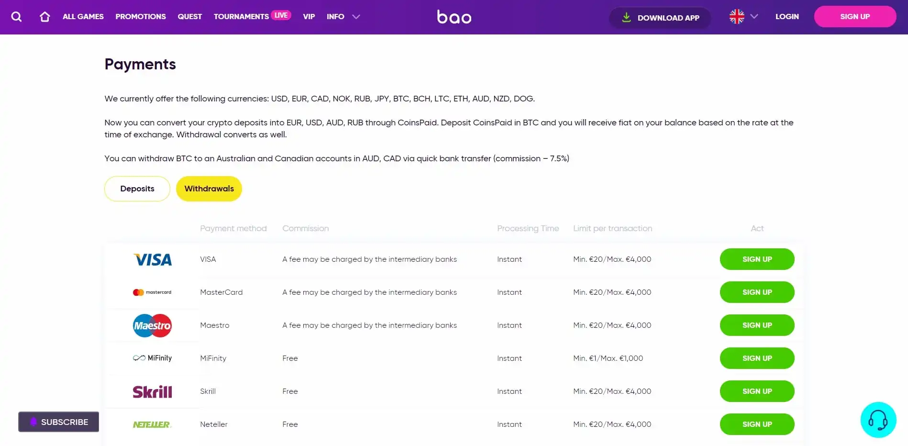Image resolution: width=908 pixels, height=446 pixels.
Task: Switch to the Deposits tab
Action: pyautogui.click(x=137, y=189)
